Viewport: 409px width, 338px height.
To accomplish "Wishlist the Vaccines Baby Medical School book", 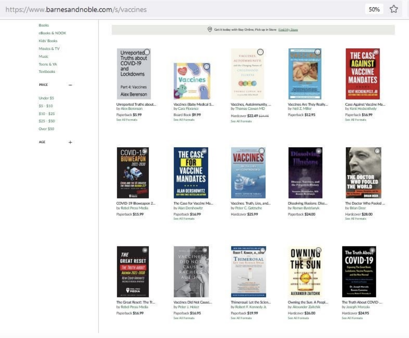I will (x=207, y=67).
